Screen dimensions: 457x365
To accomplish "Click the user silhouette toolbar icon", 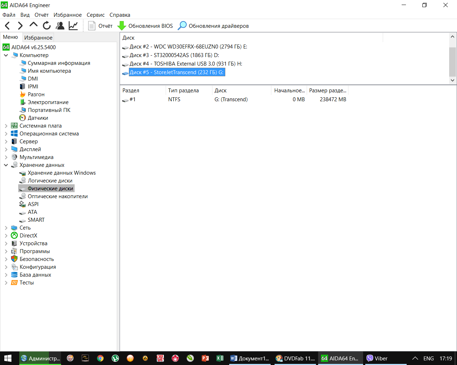I will coord(60,26).
